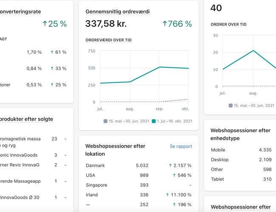Click the order total 40
The height and width of the screenshot is (212, 276).
tap(216, 8)
